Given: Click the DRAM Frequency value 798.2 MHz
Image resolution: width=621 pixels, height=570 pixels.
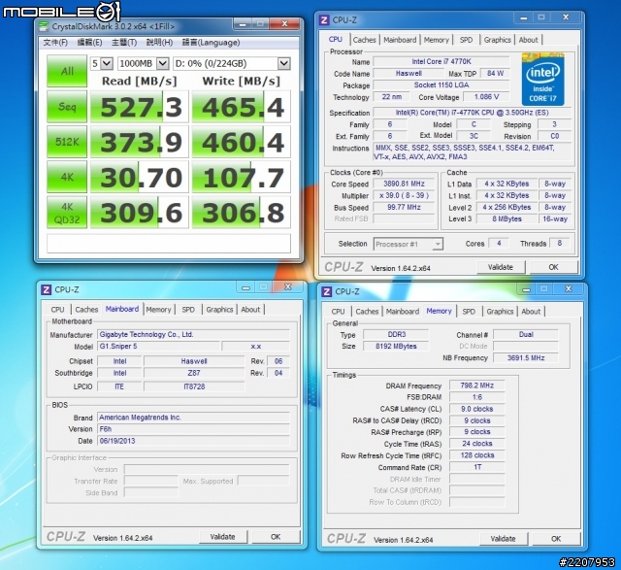Looking at the screenshot, I should click(477, 386).
